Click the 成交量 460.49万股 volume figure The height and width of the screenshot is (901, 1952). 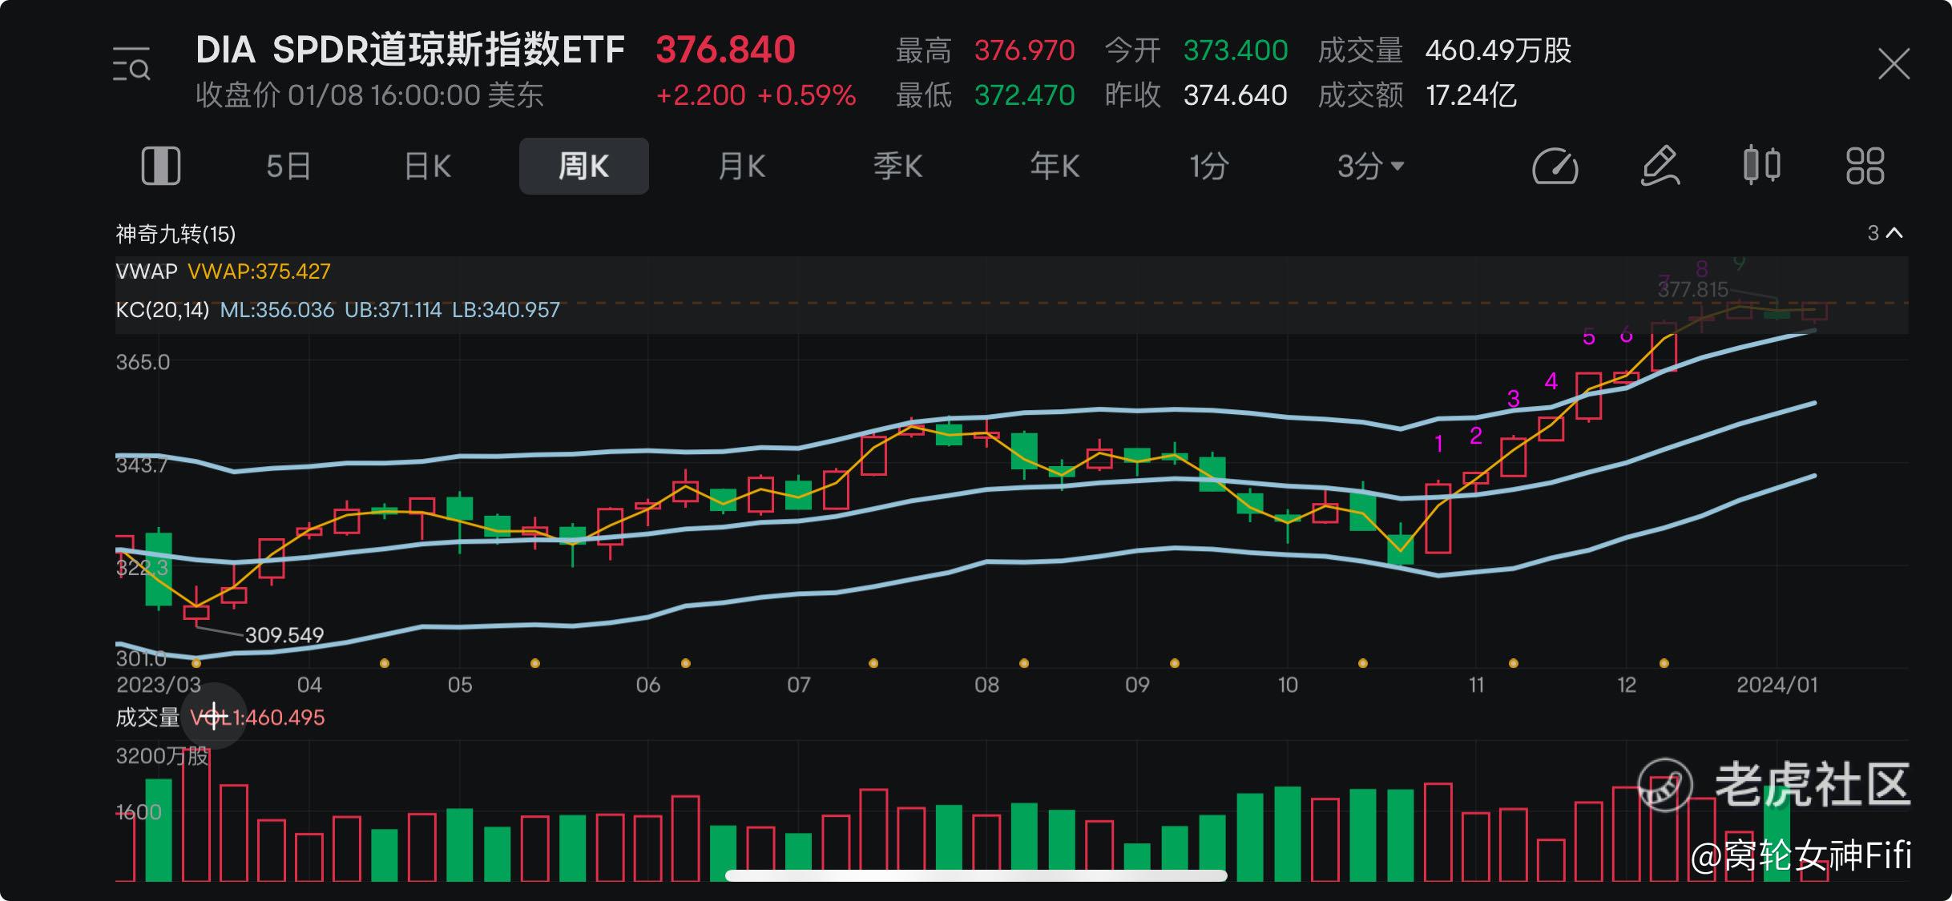coord(1445,50)
